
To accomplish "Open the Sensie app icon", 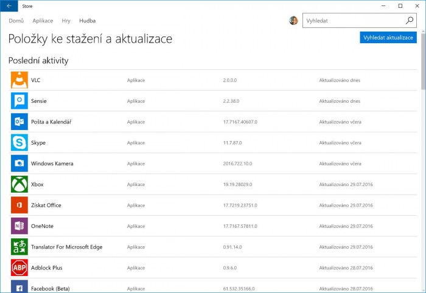I will click(19, 101).
